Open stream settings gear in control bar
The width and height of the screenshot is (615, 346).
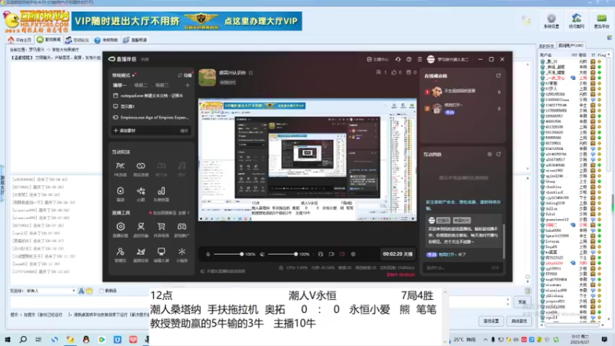pyautogui.click(x=353, y=255)
